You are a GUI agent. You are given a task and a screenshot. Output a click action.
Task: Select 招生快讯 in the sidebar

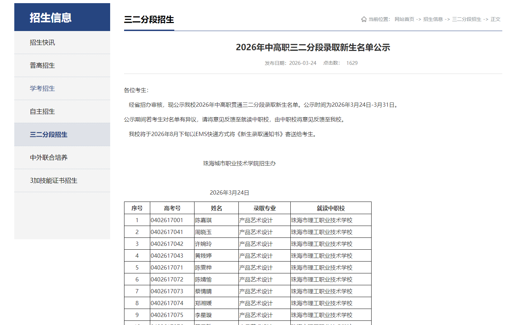pos(41,42)
